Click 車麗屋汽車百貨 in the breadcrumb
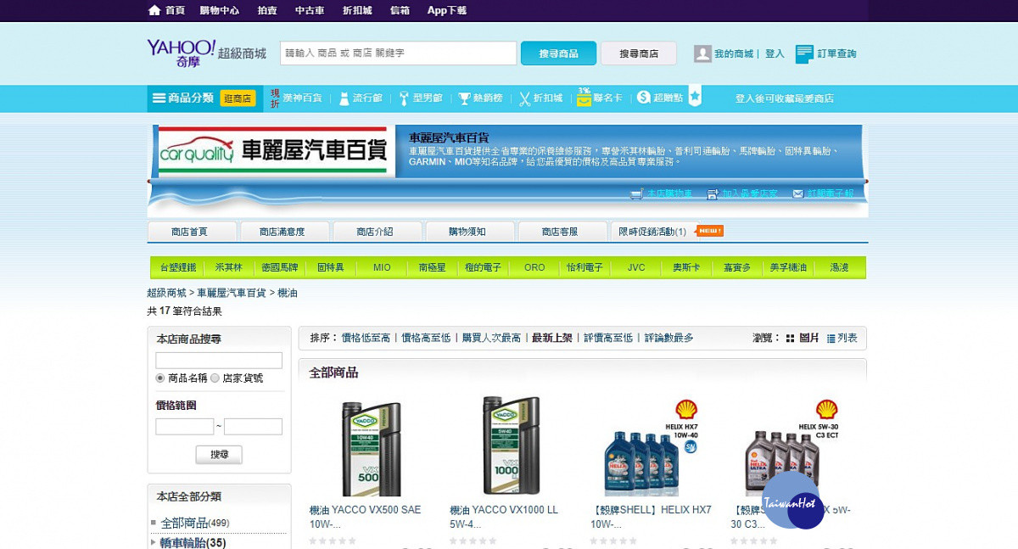The width and height of the screenshot is (1018, 549). 232,293
